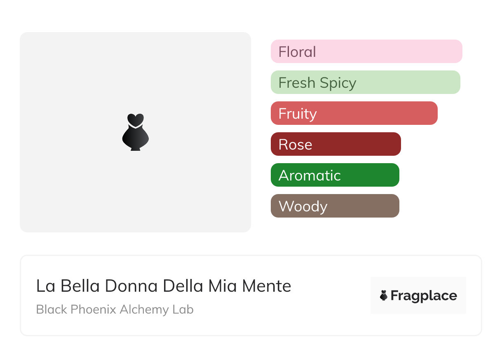Viewport: 502px width, 356px height.
Task: Click the "Fresh Spicy" text label
Action: click(317, 83)
